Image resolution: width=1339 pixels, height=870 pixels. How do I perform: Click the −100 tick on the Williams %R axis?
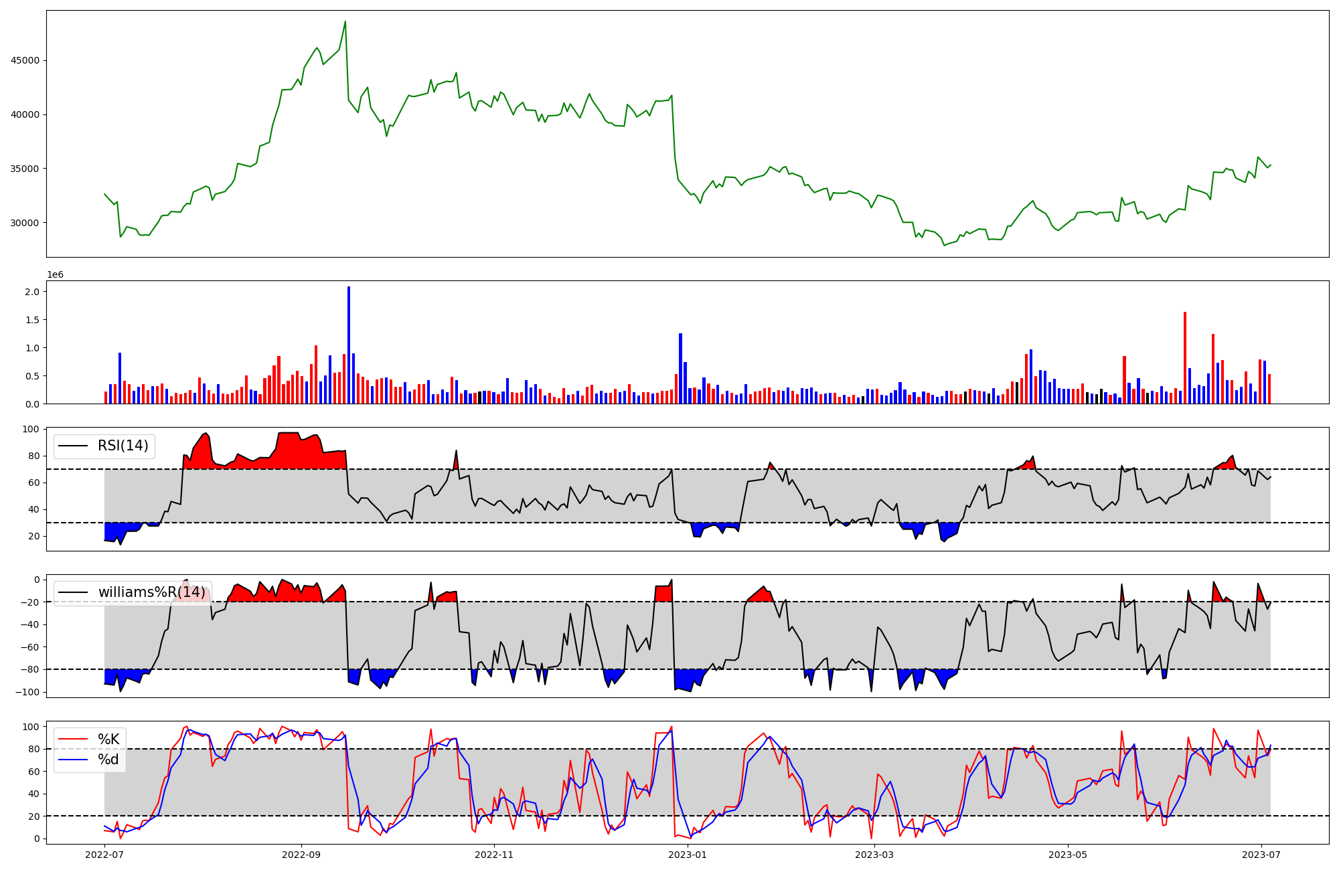pyautogui.click(x=27, y=692)
